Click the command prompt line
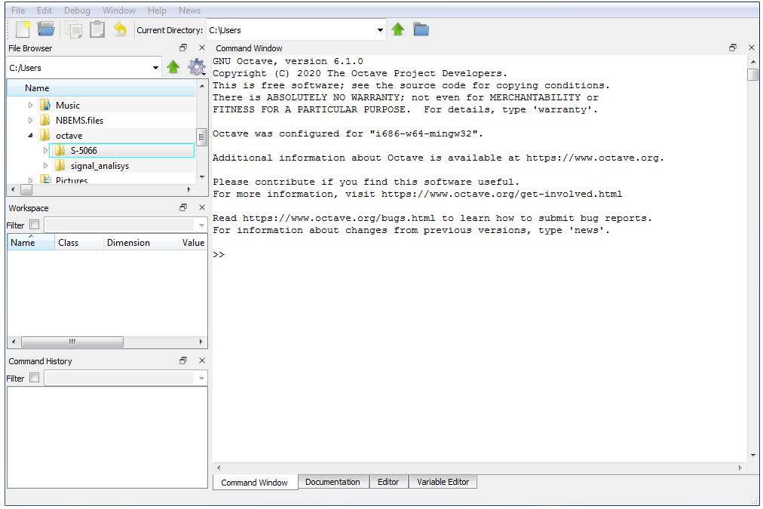 pyautogui.click(x=480, y=255)
